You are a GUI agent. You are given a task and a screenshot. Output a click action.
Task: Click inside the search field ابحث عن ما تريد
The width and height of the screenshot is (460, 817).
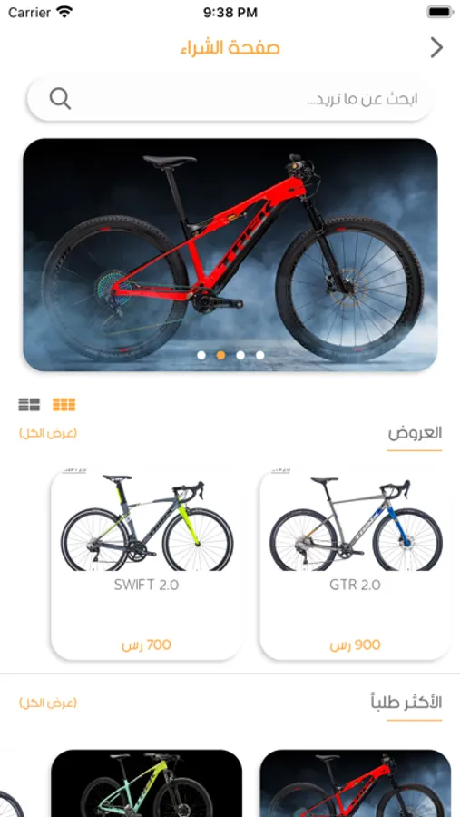[x=230, y=98]
